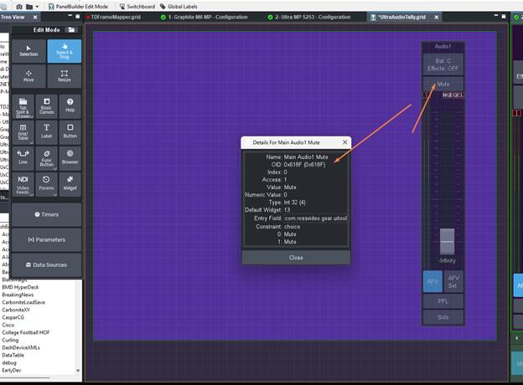523x385 pixels.
Task: Select CarboniteXY in the tree
Action: (16, 310)
